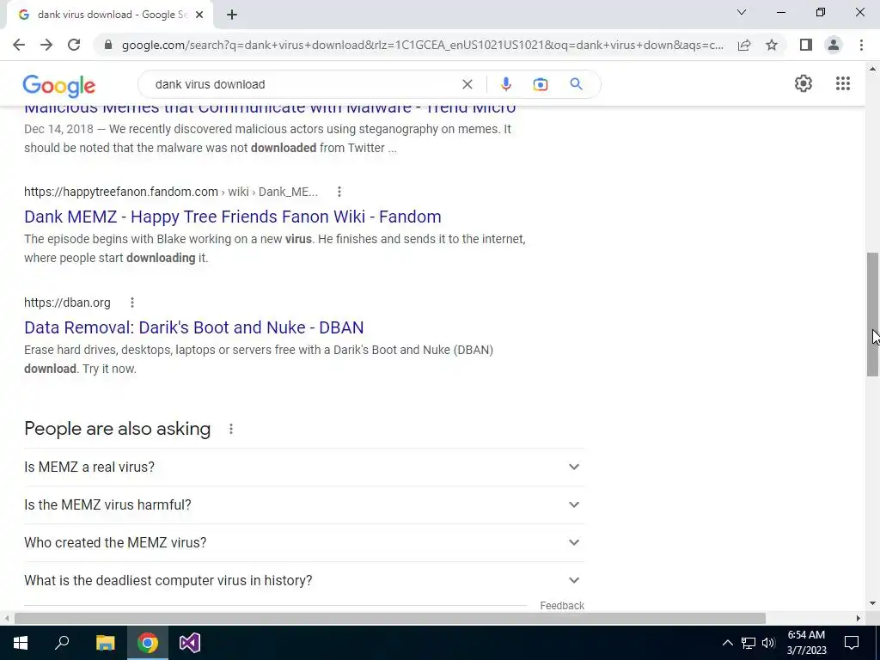Open more options for the dban.org result
Screen dimensions: 880x660
click(x=131, y=302)
